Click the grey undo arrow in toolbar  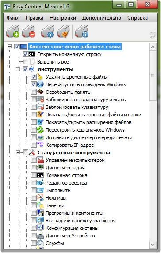pos(152,35)
